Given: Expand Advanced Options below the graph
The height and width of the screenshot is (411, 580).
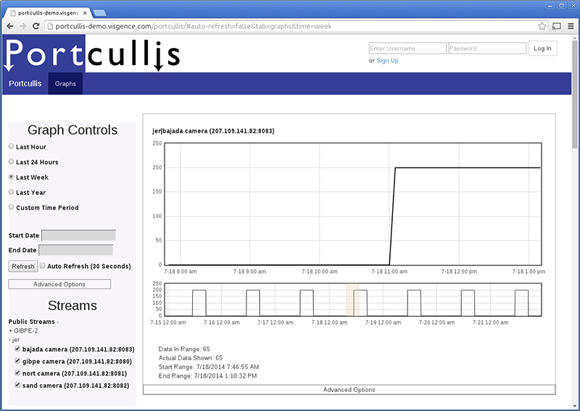Looking at the screenshot, I should click(x=349, y=389).
